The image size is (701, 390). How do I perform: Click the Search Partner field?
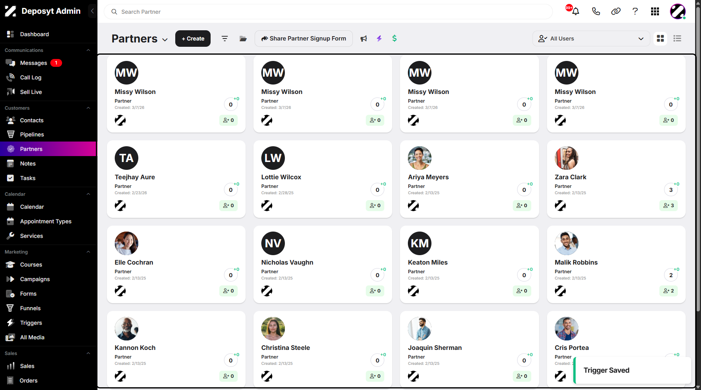[x=328, y=12]
